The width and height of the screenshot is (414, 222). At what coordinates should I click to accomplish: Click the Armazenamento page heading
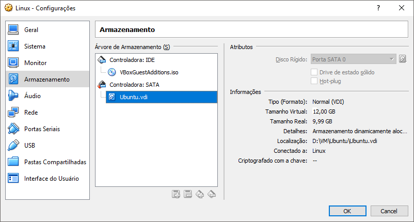pos(128,29)
